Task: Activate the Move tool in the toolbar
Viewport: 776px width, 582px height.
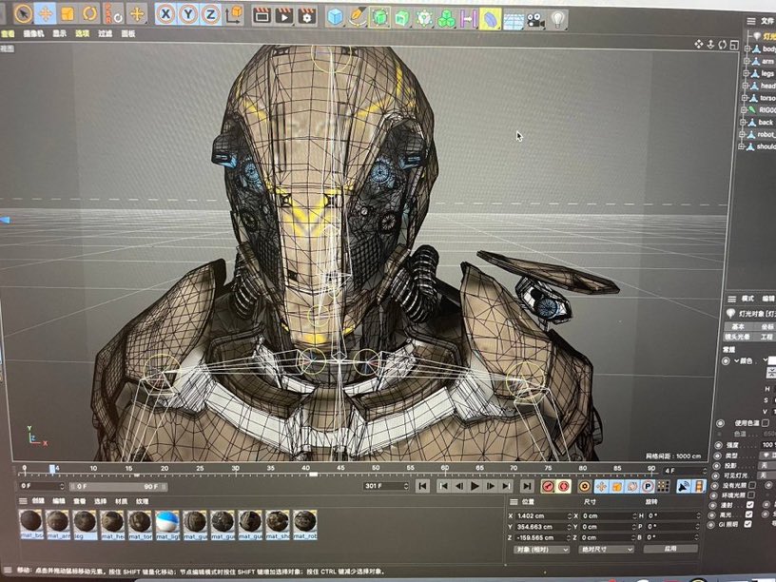Action: 45,14
